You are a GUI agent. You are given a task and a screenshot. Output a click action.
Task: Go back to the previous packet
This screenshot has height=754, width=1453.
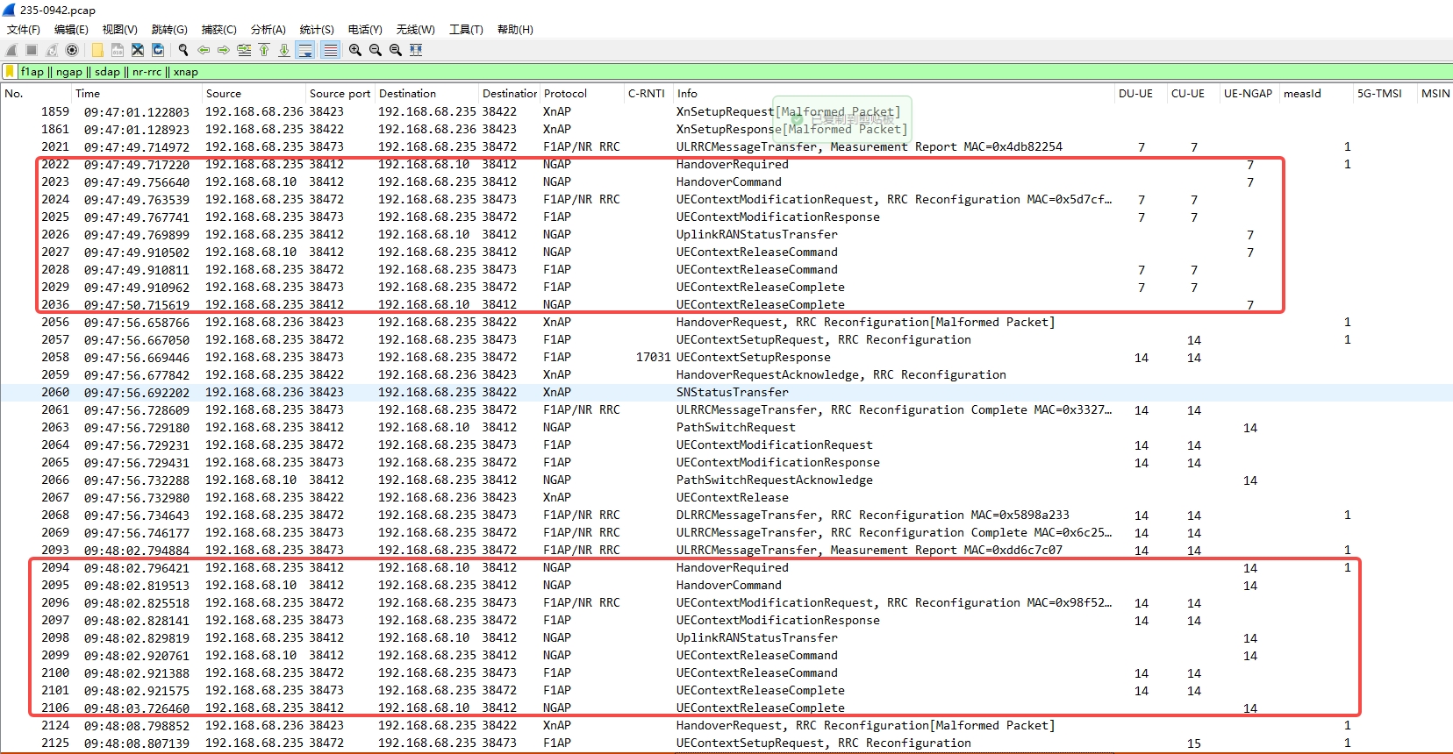(x=204, y=50)
